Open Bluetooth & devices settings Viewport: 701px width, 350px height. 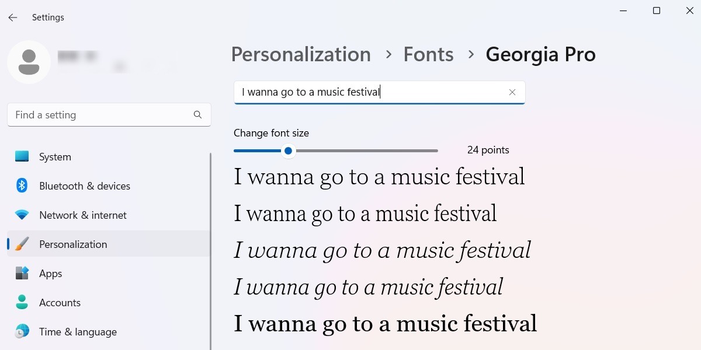click(84, 185)
